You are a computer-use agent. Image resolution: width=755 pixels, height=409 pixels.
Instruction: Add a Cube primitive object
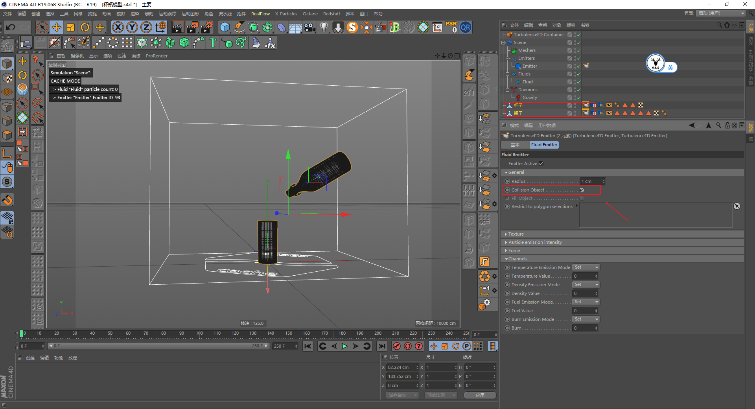[x=225, y=28]
